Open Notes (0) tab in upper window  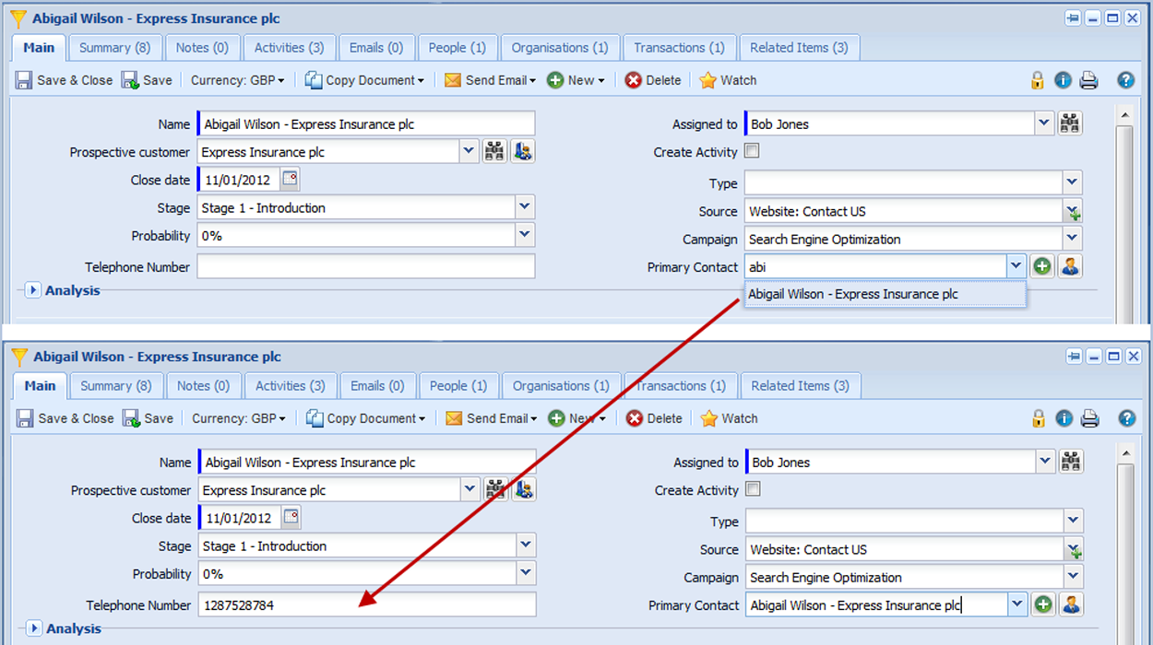[x=202, y=48]
